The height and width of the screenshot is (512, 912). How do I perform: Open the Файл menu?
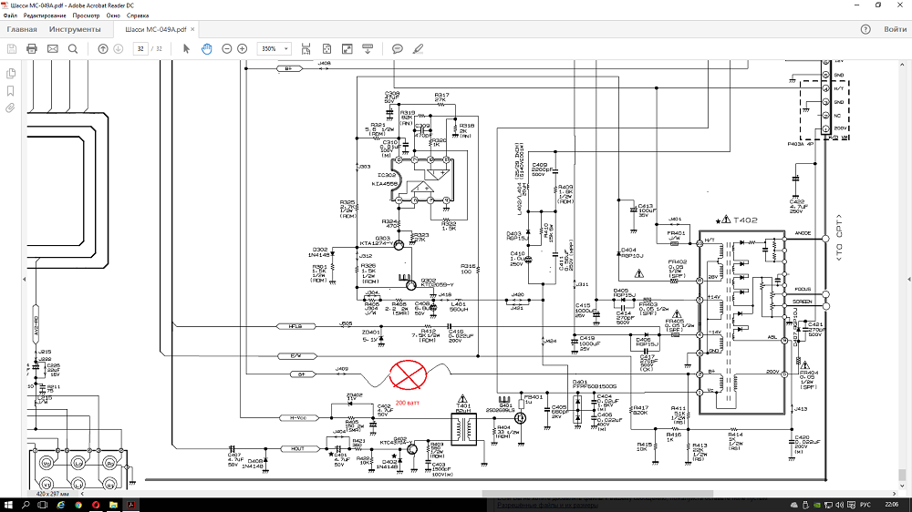click(10, 16)
